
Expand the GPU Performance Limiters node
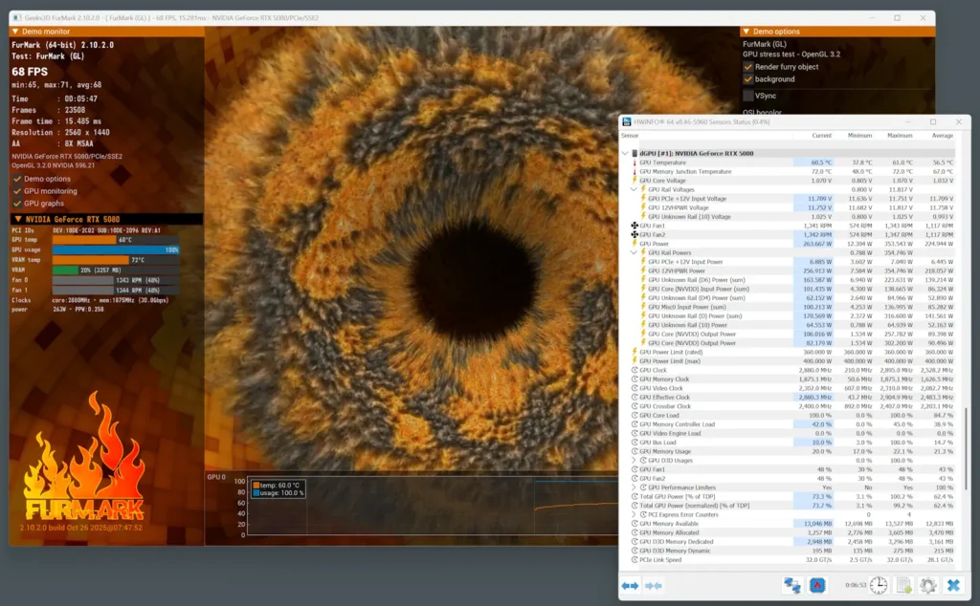click(634, 487)
